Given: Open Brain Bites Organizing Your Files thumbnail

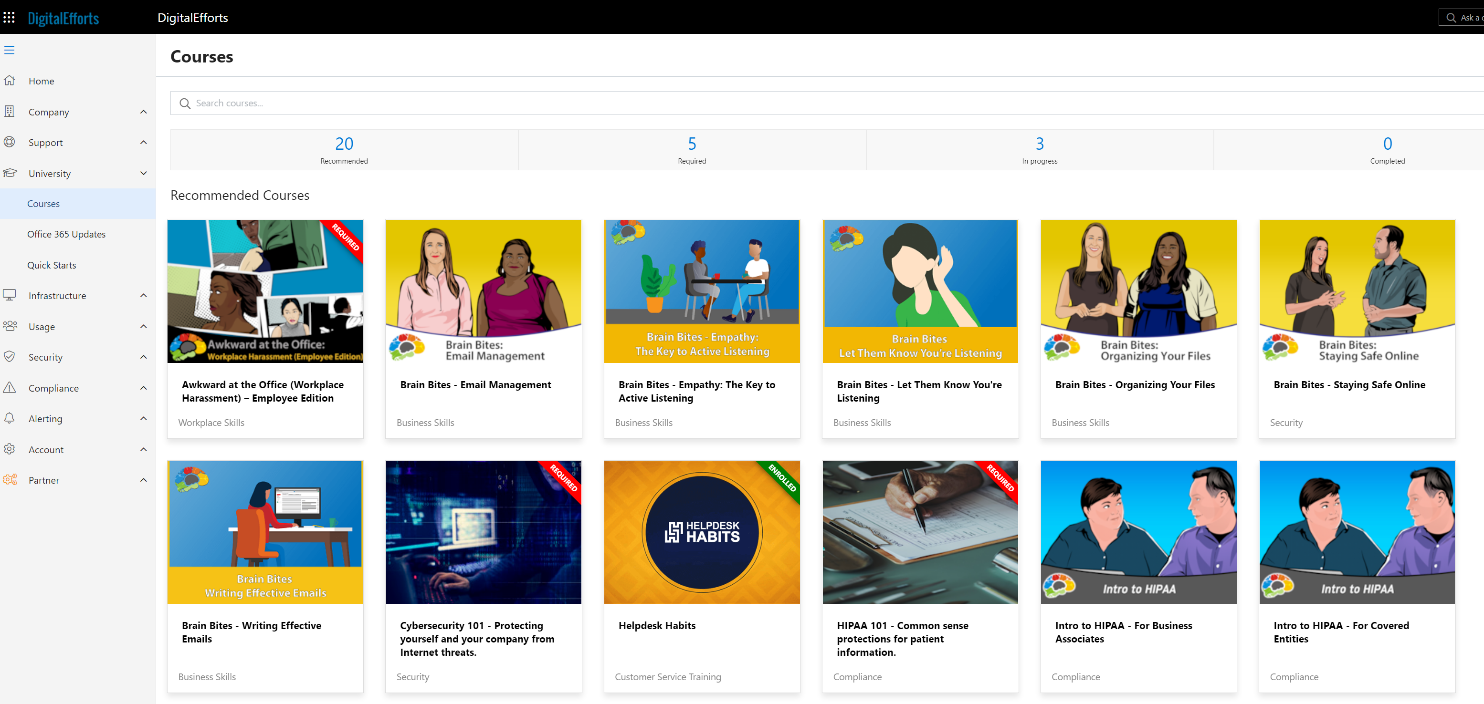Looking at the screenshot, I should (1138, 291).
